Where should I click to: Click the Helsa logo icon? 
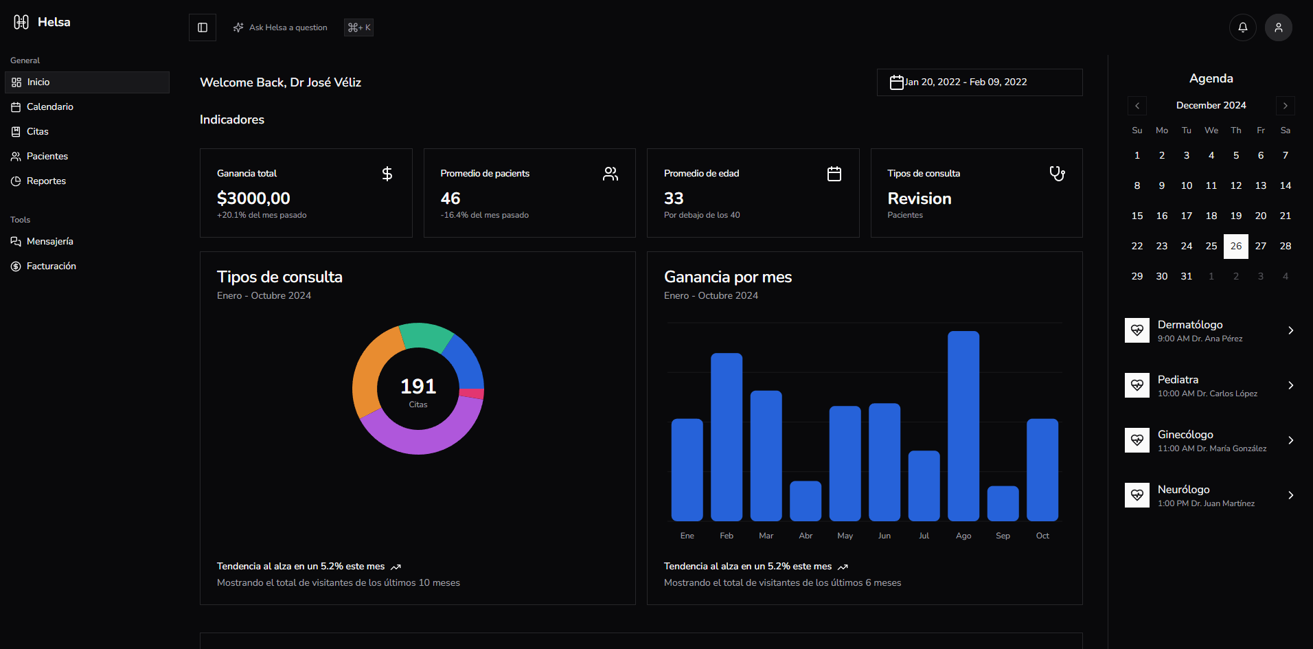point(21,22)
